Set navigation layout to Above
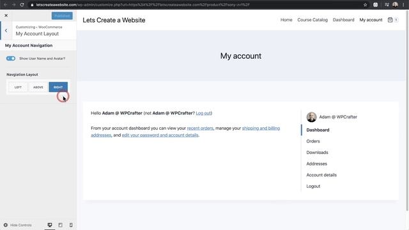409x230 pixels. point(38,87)
